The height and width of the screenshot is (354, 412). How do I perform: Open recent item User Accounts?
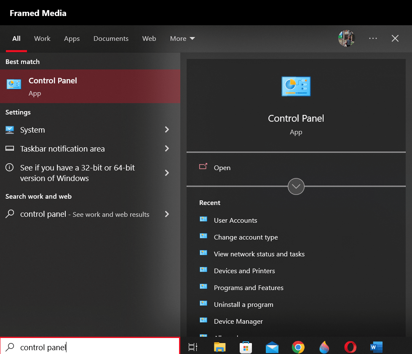(235, 220)
